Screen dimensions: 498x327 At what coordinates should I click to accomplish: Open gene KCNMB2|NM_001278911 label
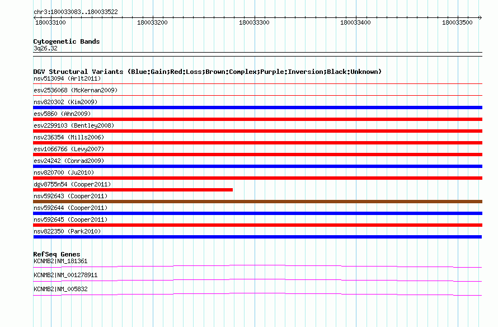[x=65, y=275]
